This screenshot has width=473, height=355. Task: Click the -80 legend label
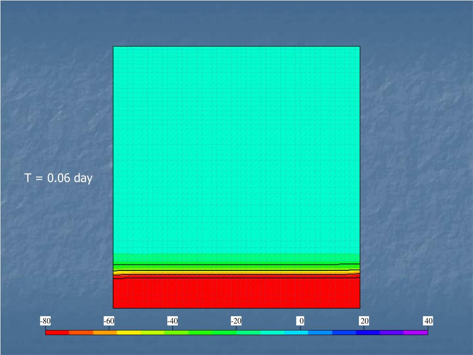[x=45, y=321]
